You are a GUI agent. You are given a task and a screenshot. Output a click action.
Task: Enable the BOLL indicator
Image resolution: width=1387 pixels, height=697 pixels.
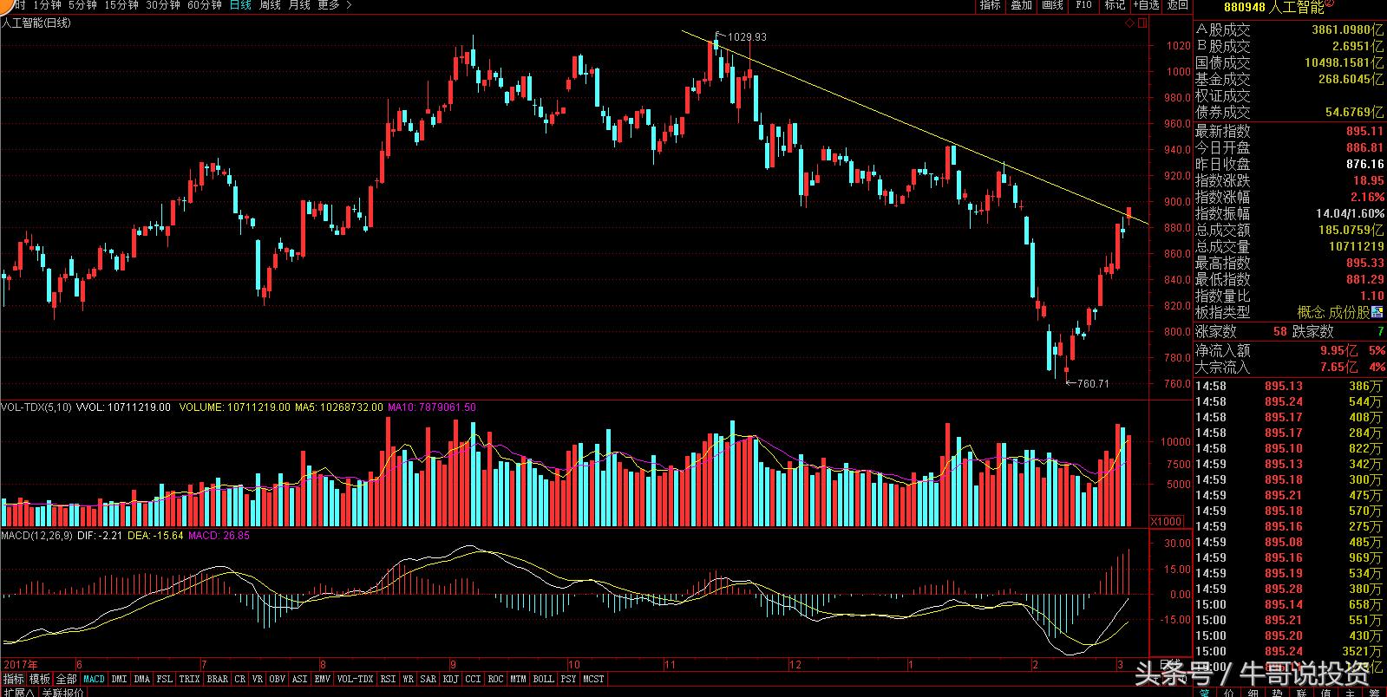[x=543, y=680]
